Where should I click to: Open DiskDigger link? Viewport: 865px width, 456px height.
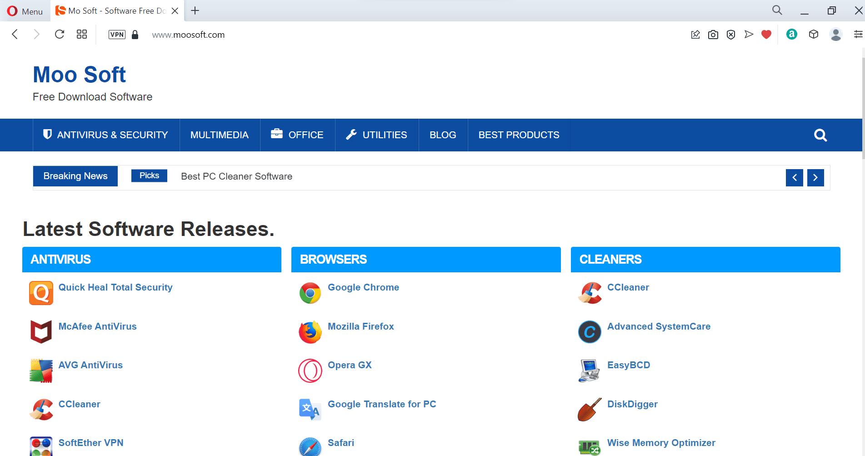(x=632, y=404)
